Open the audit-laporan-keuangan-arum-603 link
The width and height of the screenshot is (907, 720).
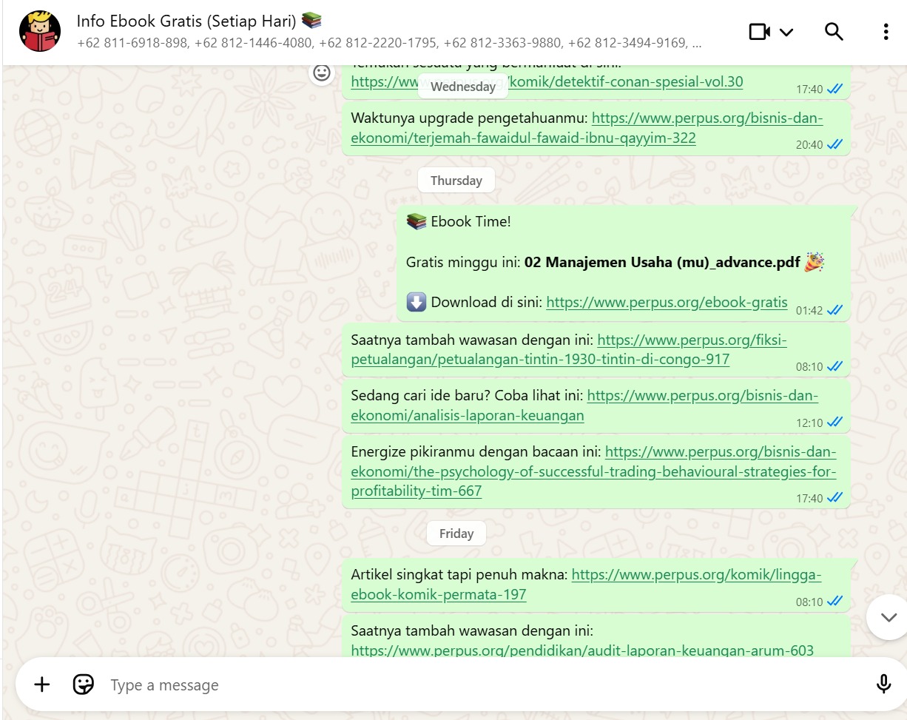tap(582, 650)
